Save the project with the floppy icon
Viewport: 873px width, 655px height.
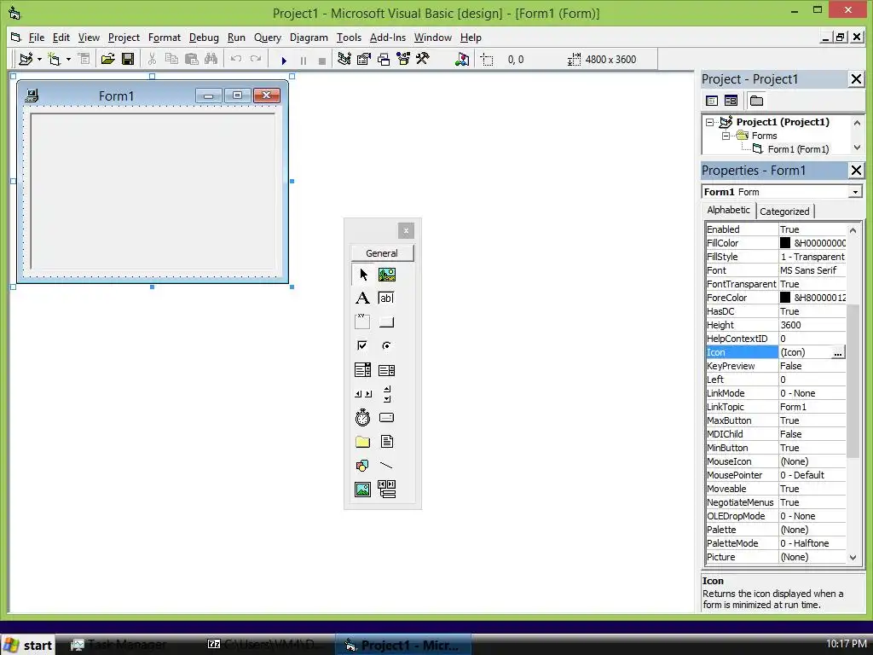(128, 59)
